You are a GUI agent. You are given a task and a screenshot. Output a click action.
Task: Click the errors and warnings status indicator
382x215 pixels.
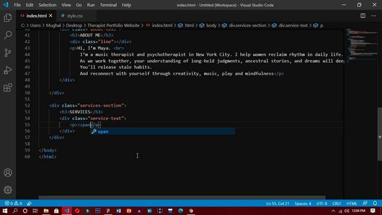[x=13, y=203]
